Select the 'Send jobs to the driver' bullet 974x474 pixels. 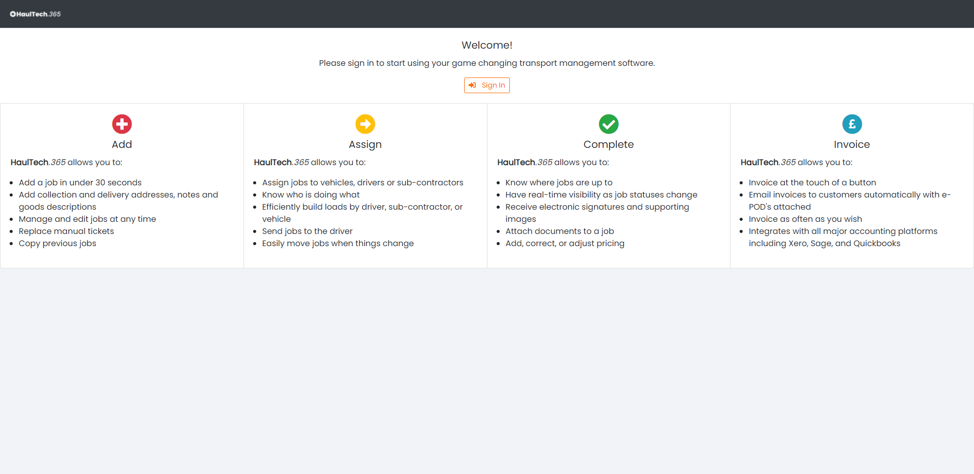[307, 231]
